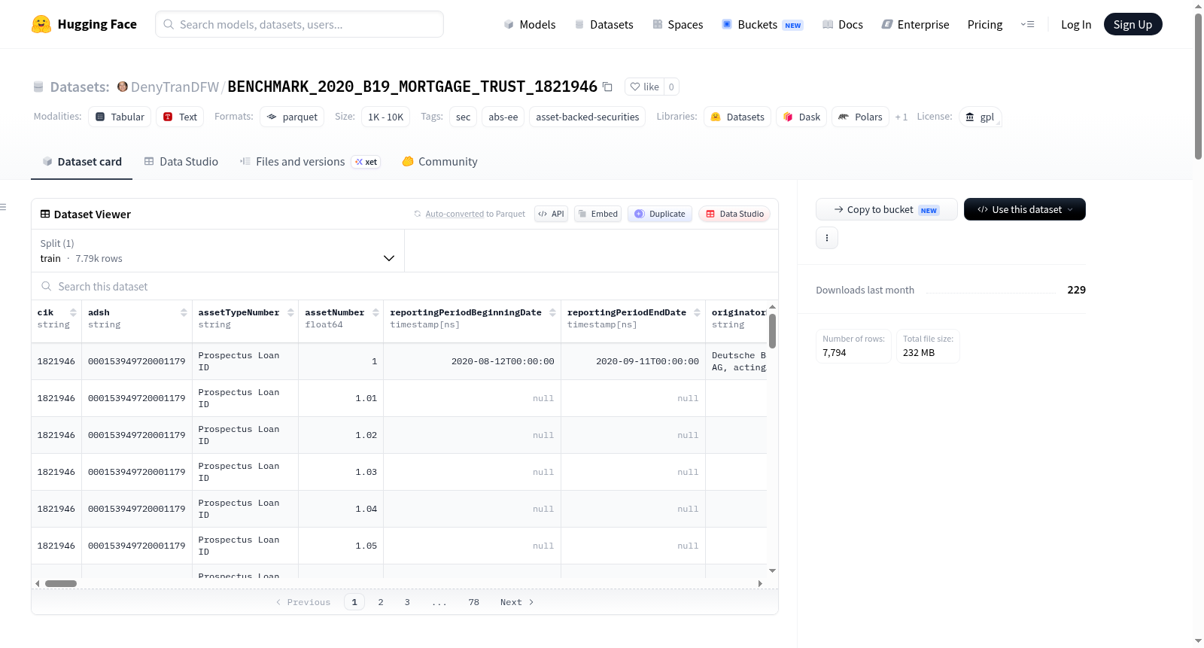1204x648 pixels.
Task: Switch to Data Studio tab
Action: [181, 161]
